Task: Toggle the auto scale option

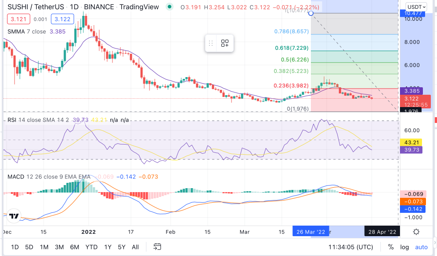Action: click(421, 247)
